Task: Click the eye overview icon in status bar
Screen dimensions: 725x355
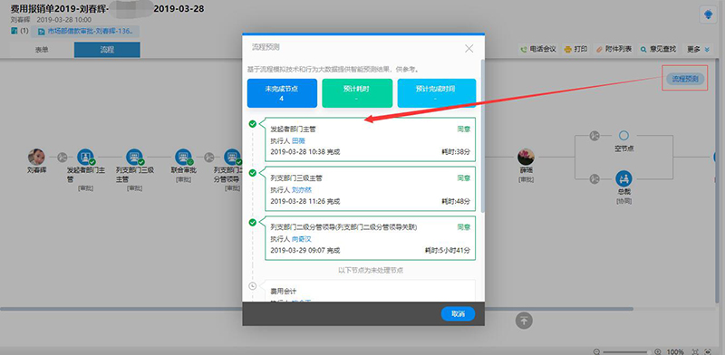Action: coord(708,351)
